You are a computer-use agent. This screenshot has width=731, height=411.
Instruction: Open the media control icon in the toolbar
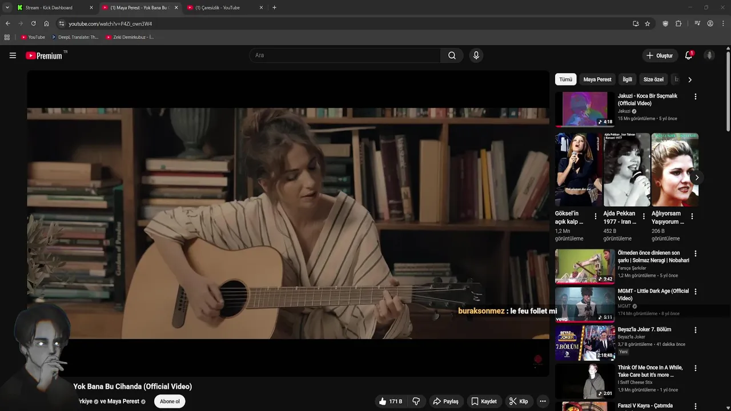[x=697, y=23]
